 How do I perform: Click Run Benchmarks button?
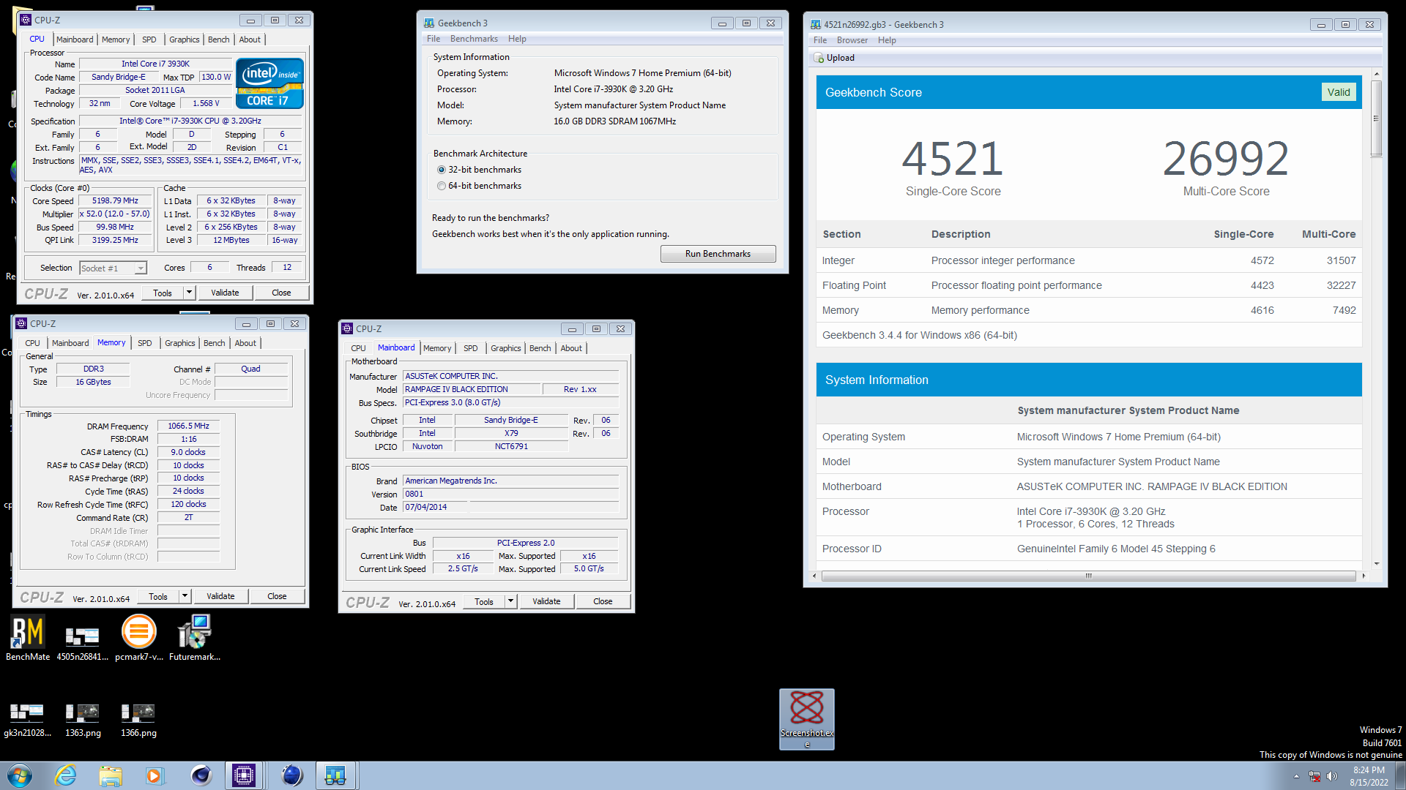[718, 254]
